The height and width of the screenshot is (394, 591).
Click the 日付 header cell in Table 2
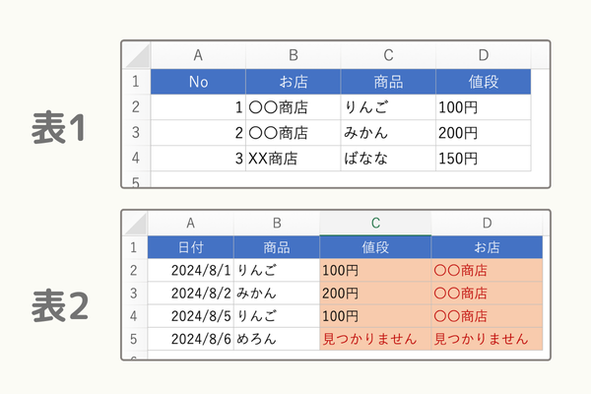point(191,247)
